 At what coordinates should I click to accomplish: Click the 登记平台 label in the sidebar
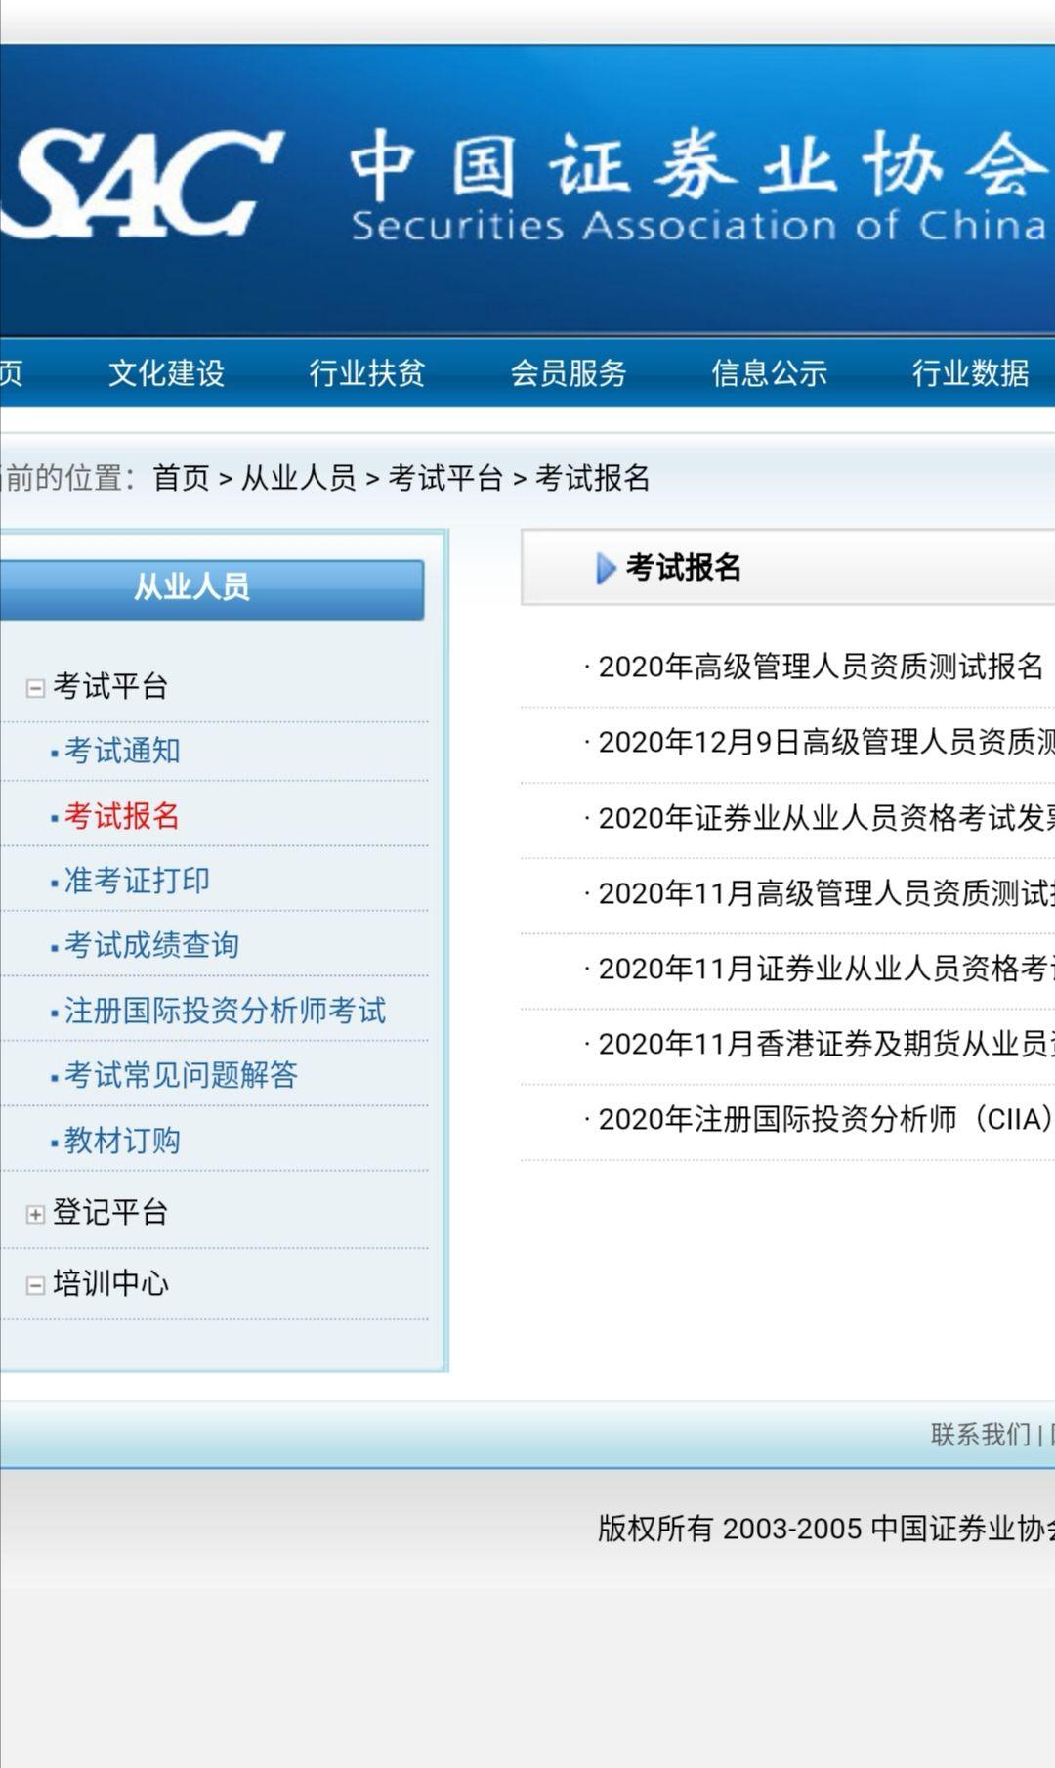[x=110, y=1212]
